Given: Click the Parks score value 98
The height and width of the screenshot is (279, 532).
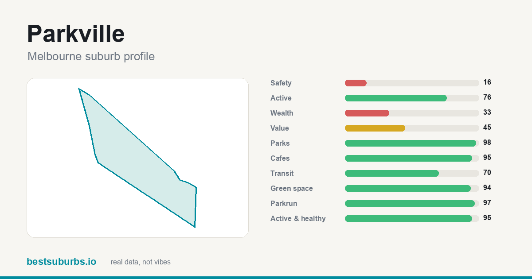Looking at the screenshot, I should click(x=487, y=143).
